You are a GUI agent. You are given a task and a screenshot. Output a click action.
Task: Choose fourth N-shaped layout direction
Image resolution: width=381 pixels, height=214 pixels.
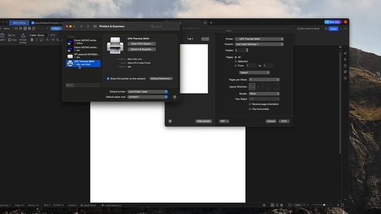(x=276, y=87)
